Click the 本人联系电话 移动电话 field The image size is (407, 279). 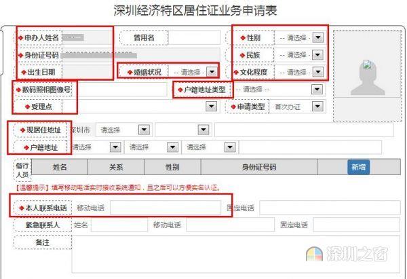(166, 208)
